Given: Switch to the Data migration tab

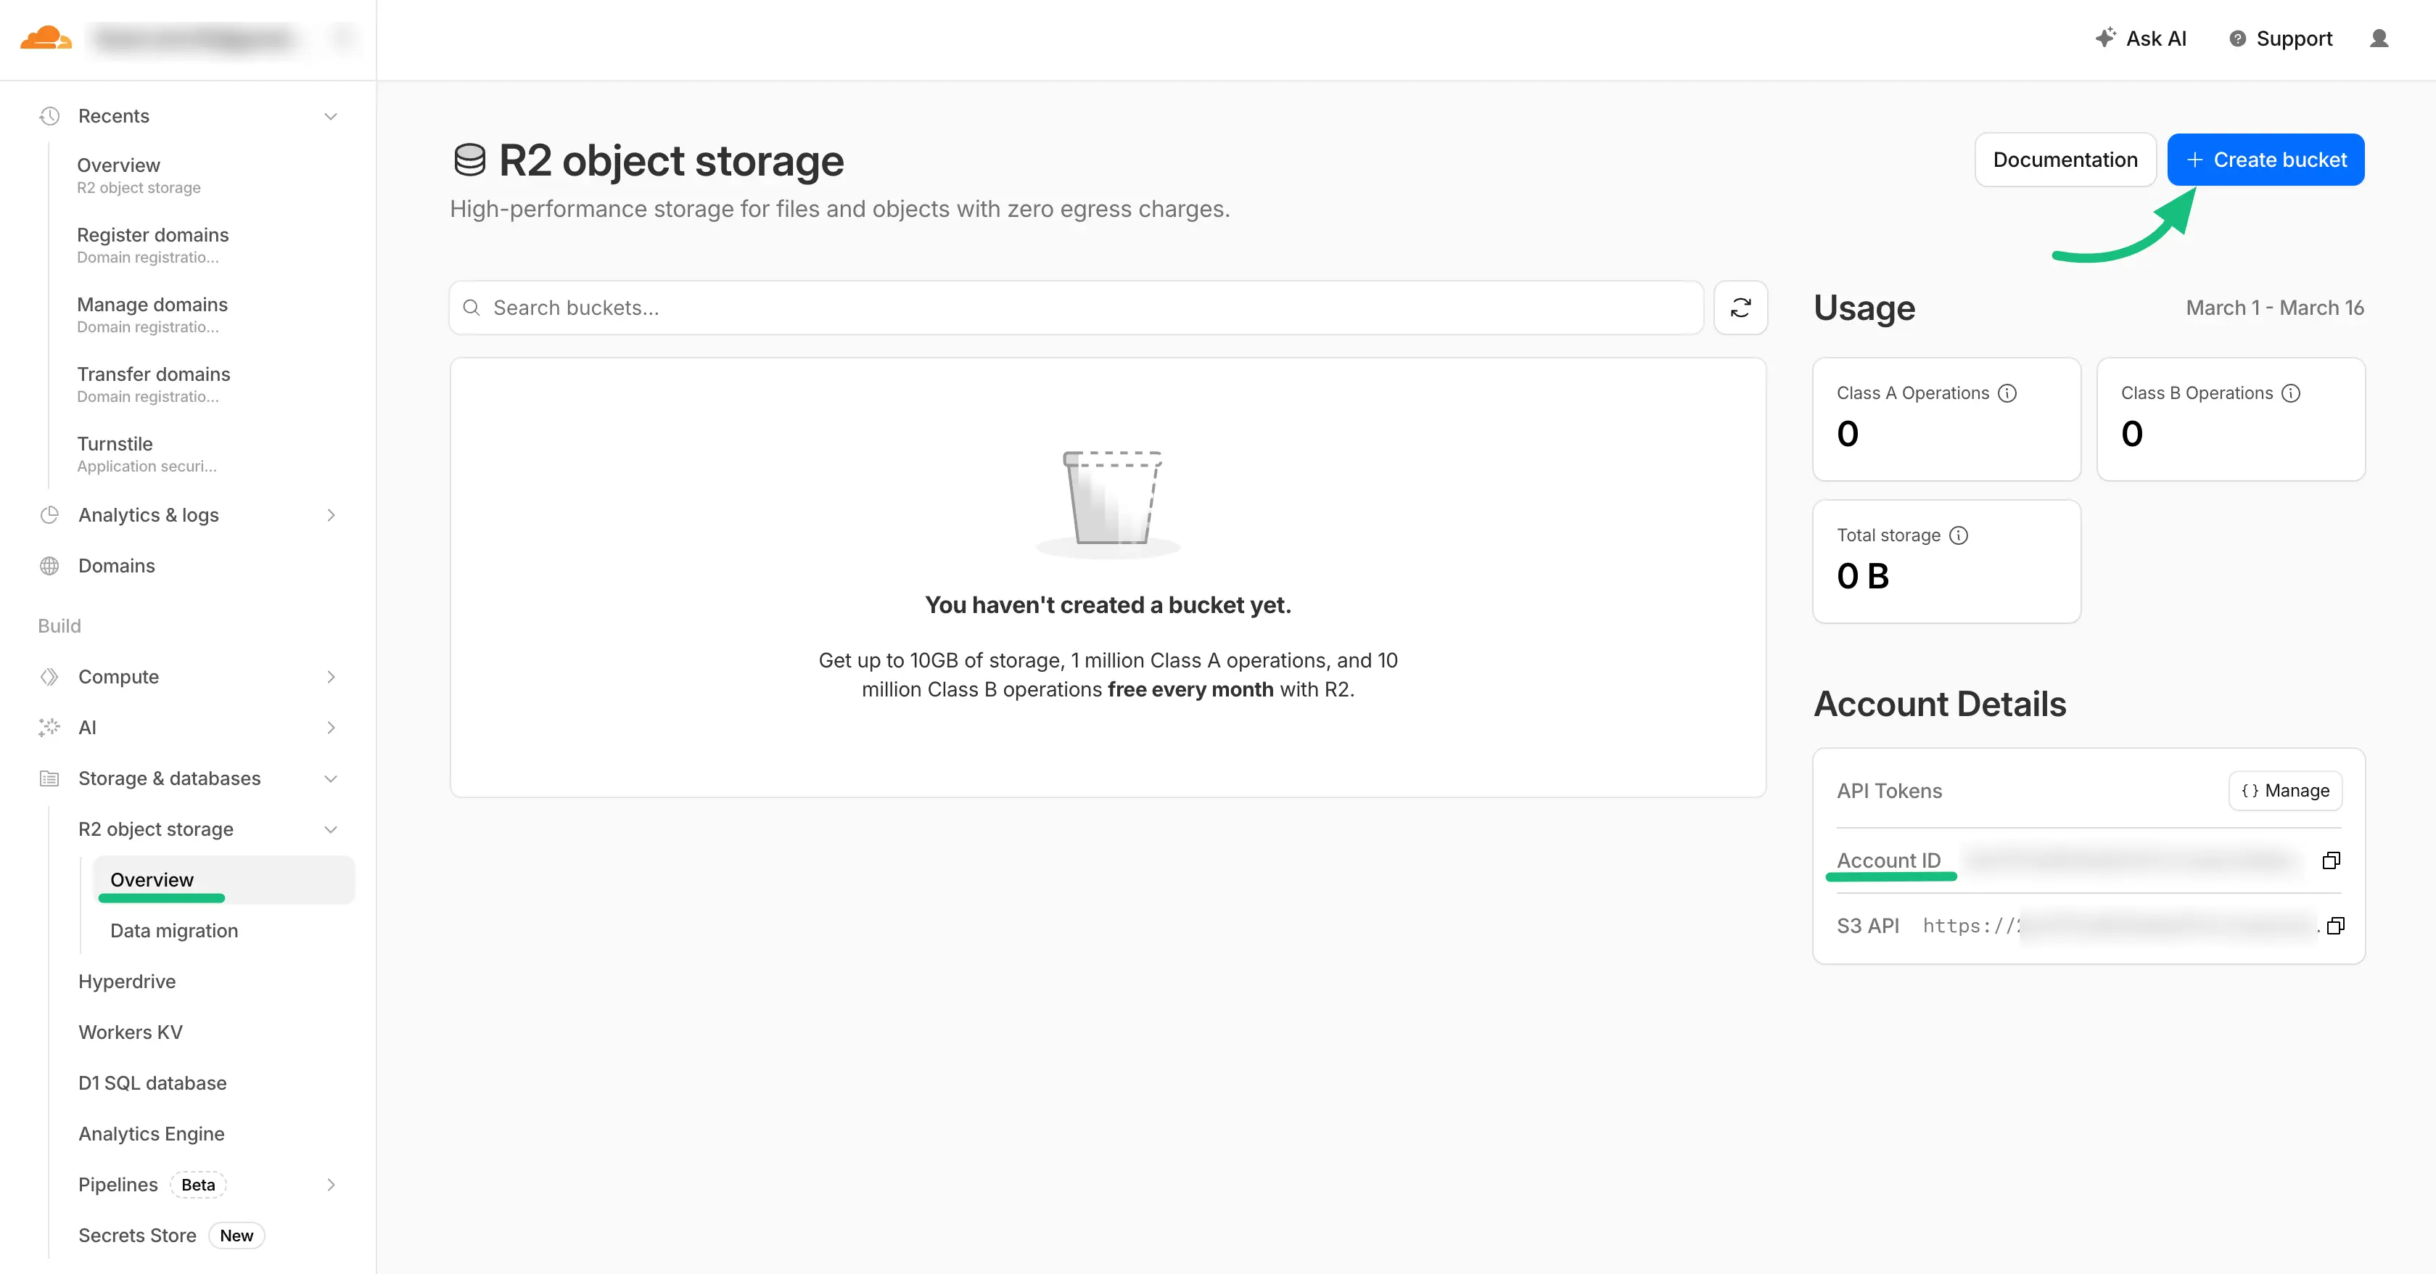Looking at the screenshot, I should coord(174,929).
